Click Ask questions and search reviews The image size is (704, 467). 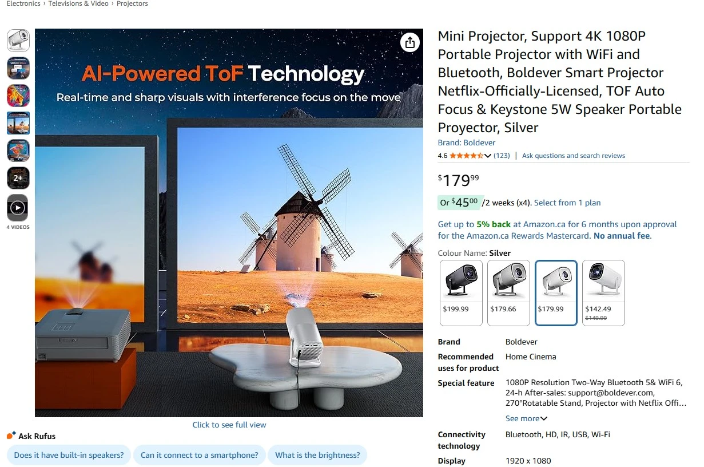pos(574,156)
